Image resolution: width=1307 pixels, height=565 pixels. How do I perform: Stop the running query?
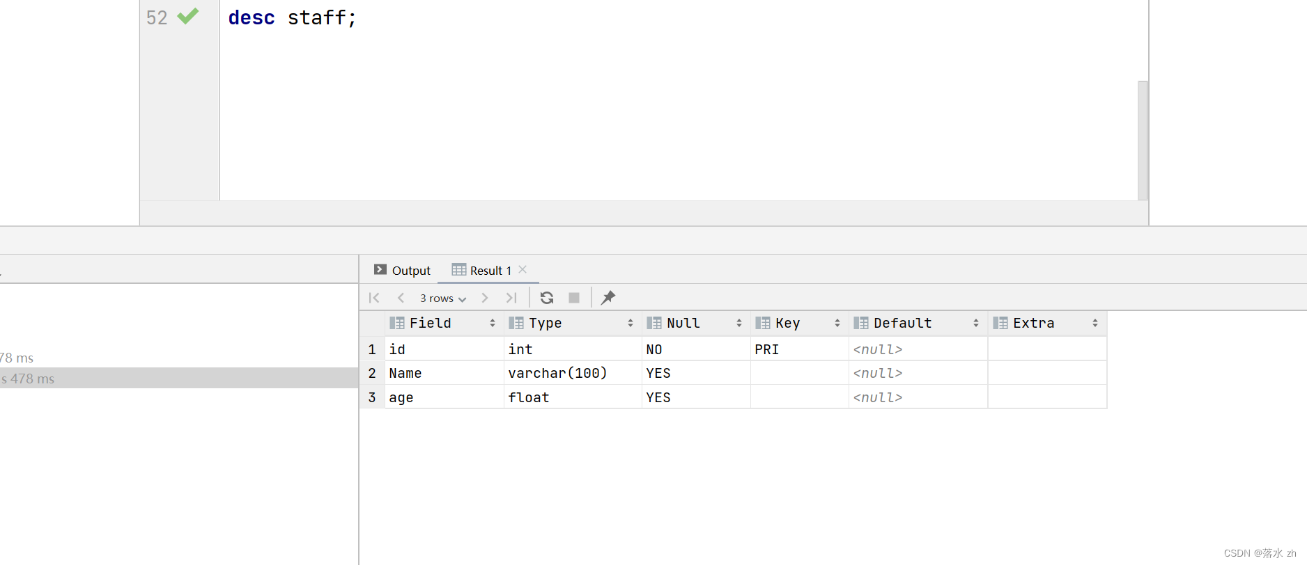574,298
